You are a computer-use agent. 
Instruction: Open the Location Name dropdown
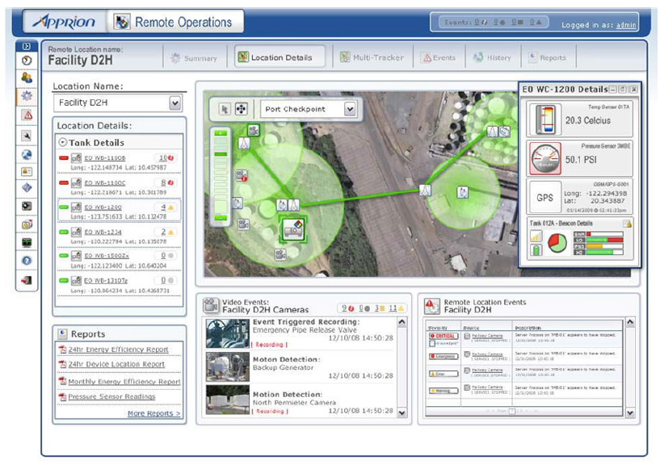(174, 103)
